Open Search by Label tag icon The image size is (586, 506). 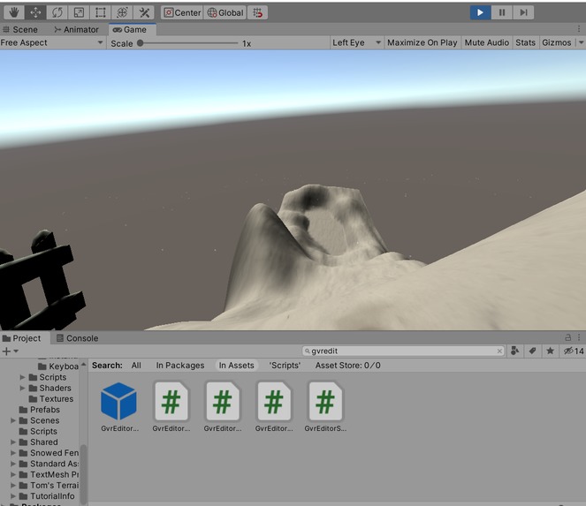pos(533,351)
